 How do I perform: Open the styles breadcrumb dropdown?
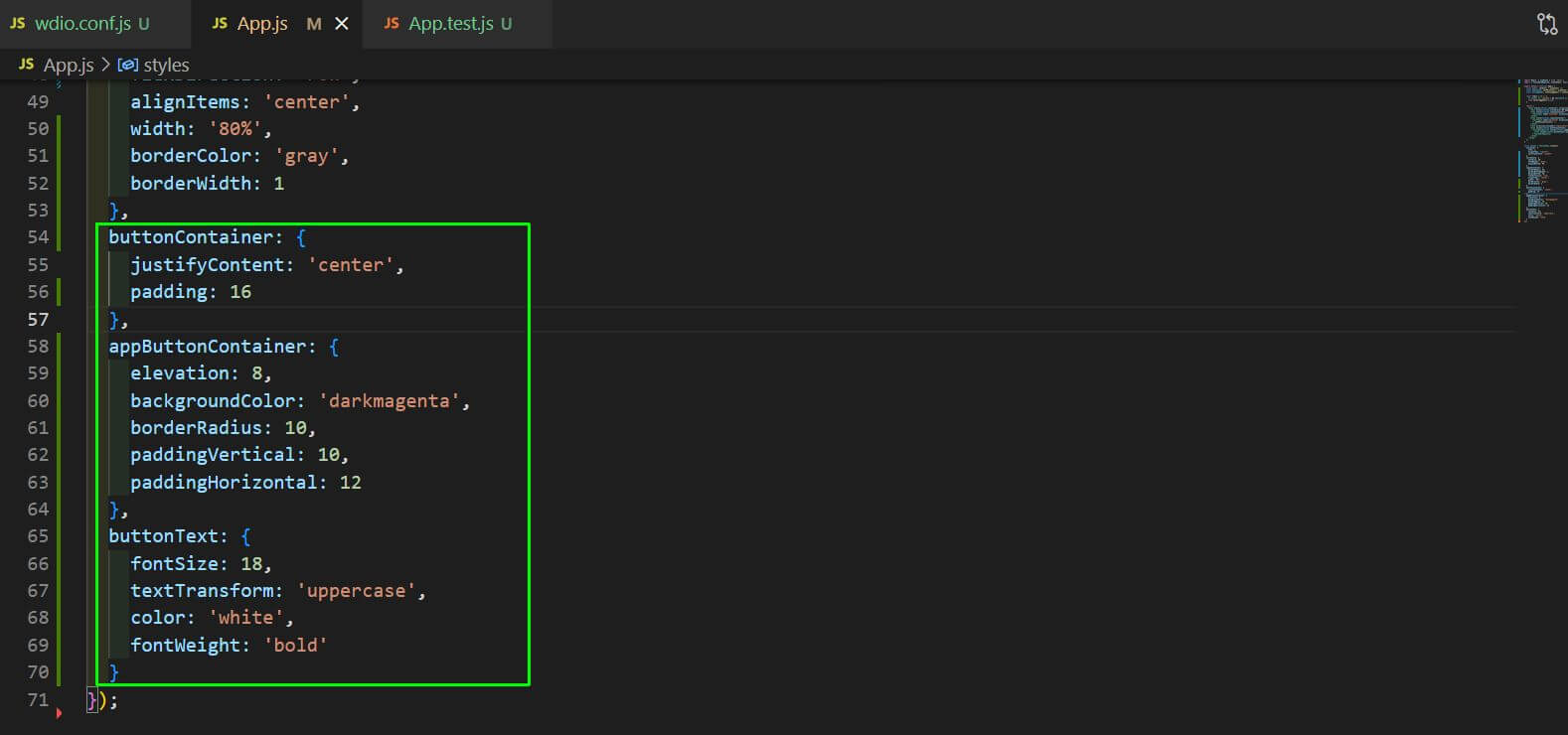(x=166, y=65)
